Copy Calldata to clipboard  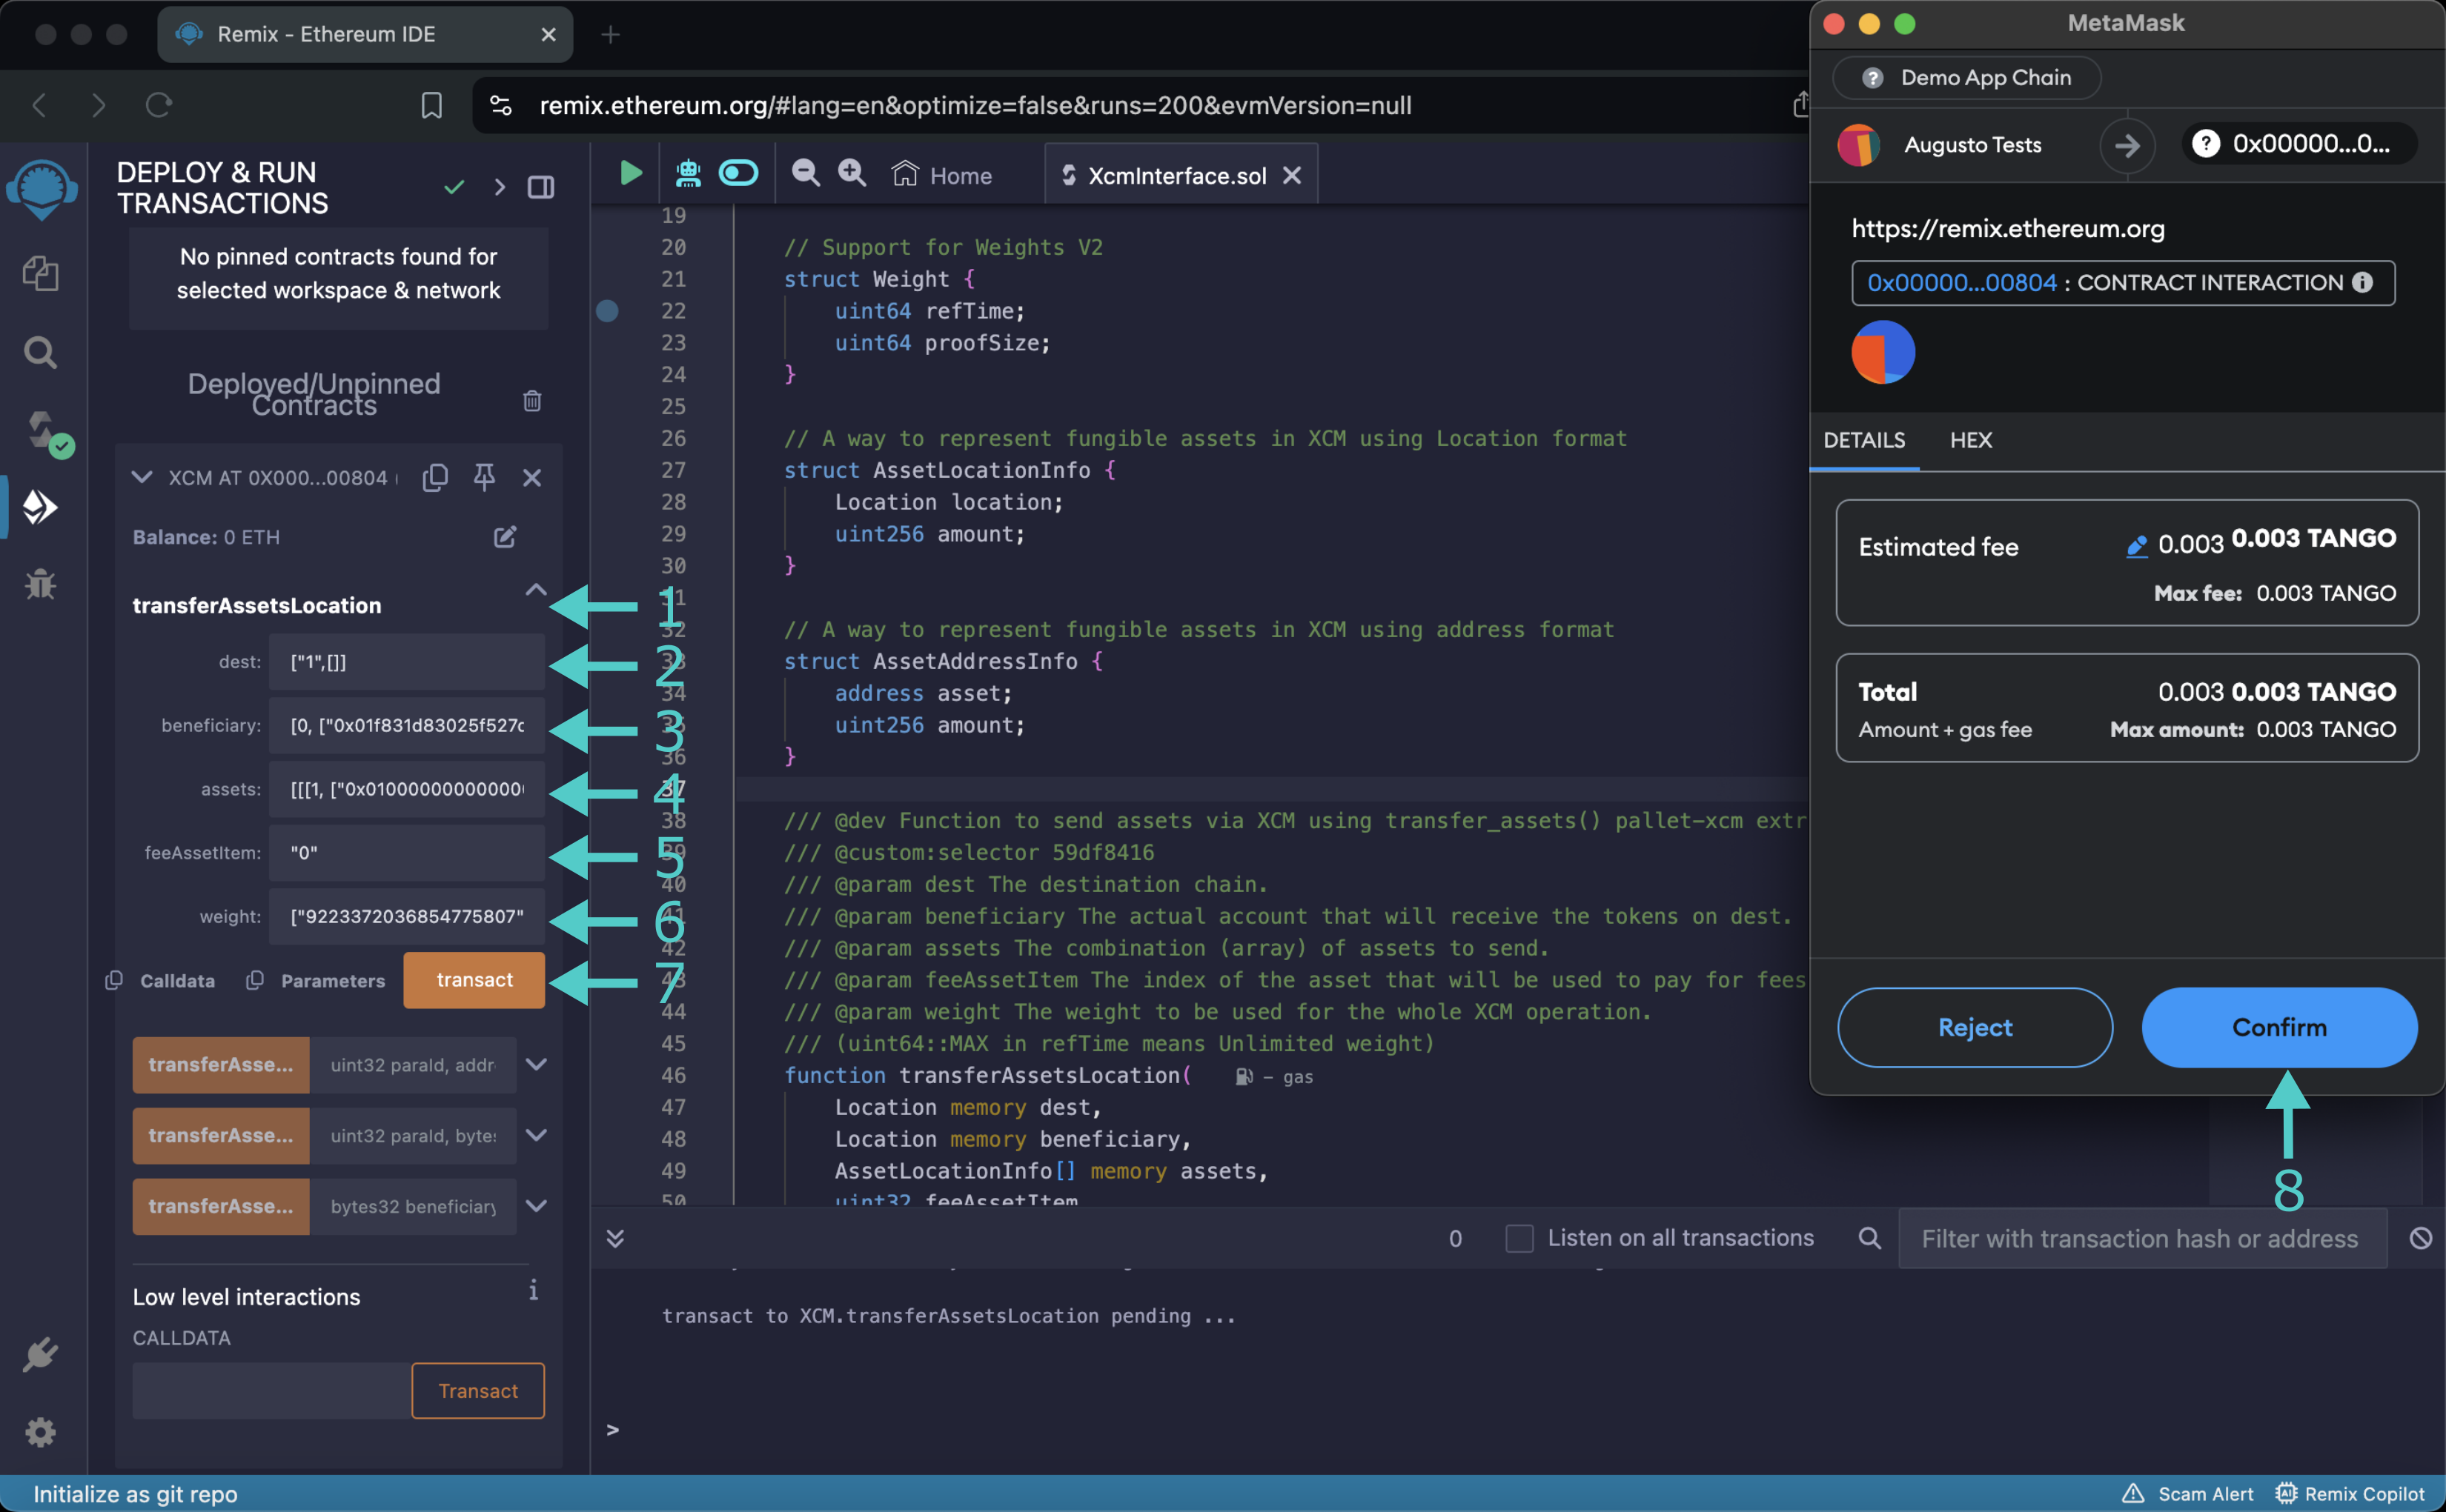[x=114, y=980]
